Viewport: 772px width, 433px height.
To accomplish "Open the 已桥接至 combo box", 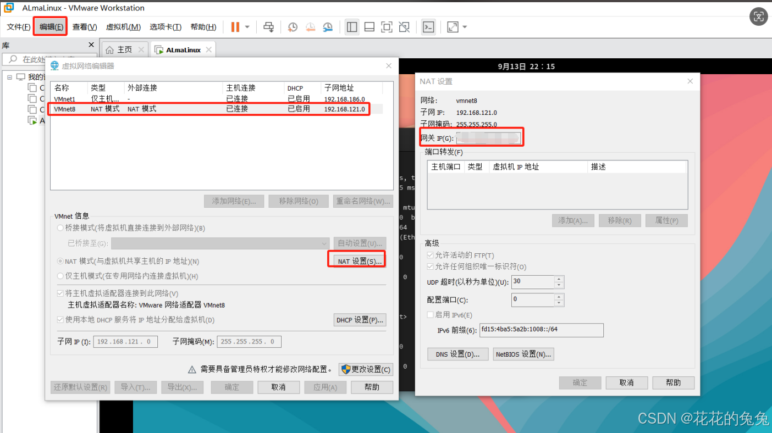I will [x=220, y=243].
